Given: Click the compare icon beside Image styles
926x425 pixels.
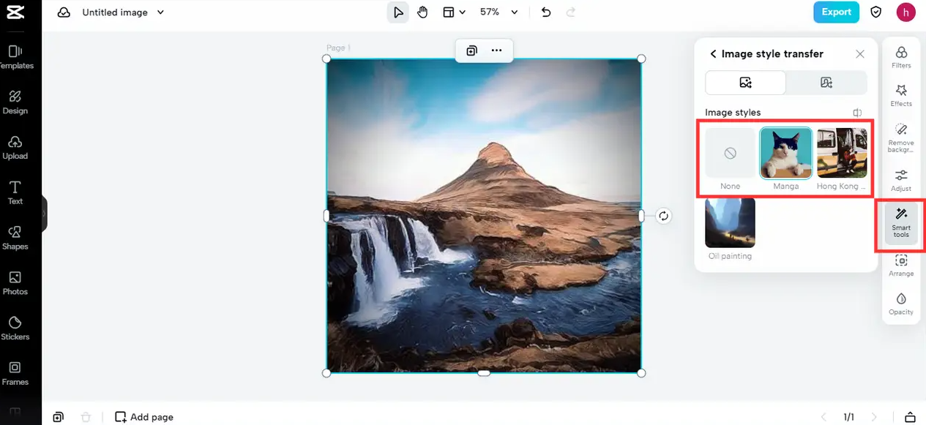Looking at the screenshot, I should 857,113.
